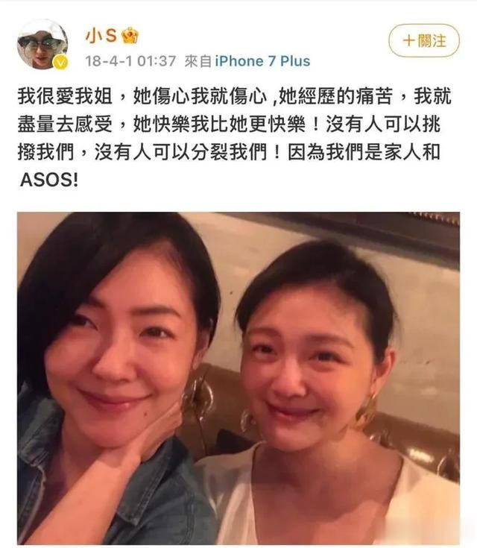Screen dimensions: 477x548
Task: Follow 小S with the 關注 button
Action: pyautogui.click(x=424, y=40)
